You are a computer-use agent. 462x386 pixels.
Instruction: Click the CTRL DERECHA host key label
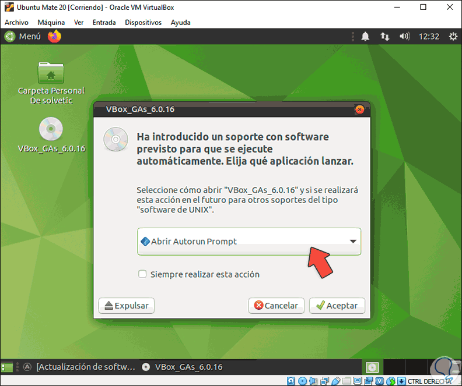point(429,381)
